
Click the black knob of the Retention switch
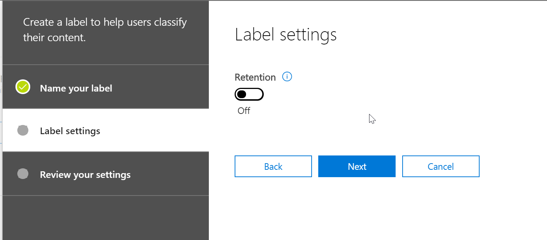(x=242, y=94)
